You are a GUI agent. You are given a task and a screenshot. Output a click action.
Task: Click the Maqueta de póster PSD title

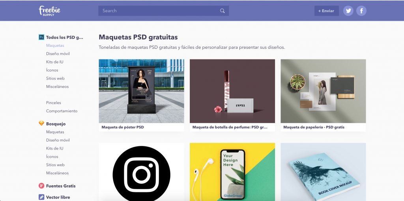click(x=123, y=127)
